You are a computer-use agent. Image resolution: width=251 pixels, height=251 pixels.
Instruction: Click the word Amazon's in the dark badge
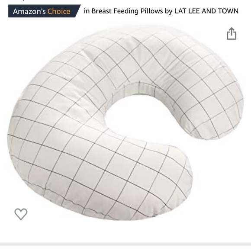29,11
